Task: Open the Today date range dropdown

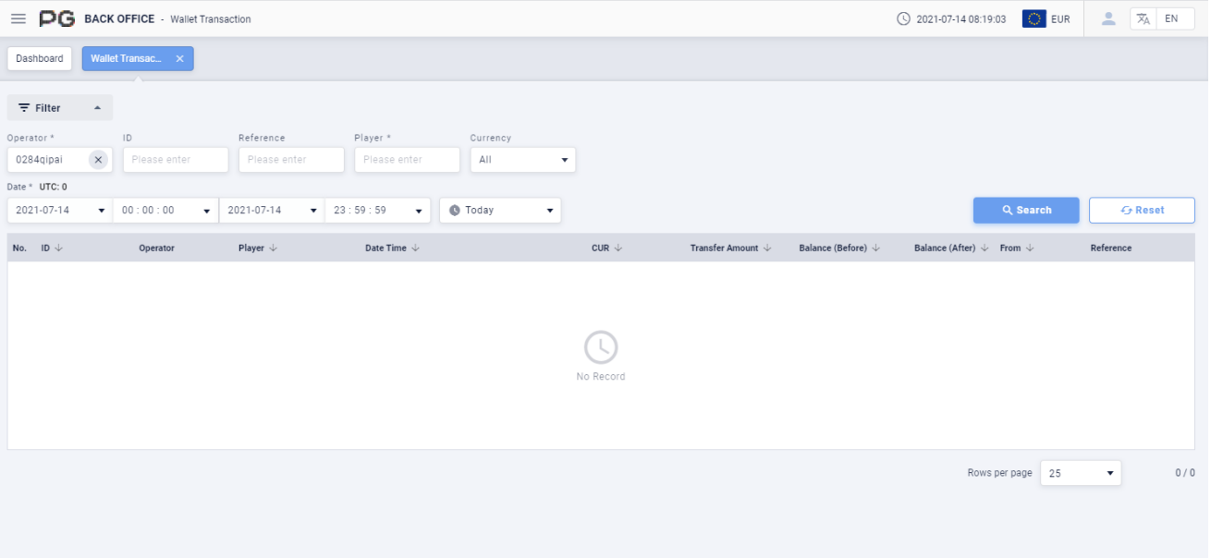Action: (x=500, y=211)
